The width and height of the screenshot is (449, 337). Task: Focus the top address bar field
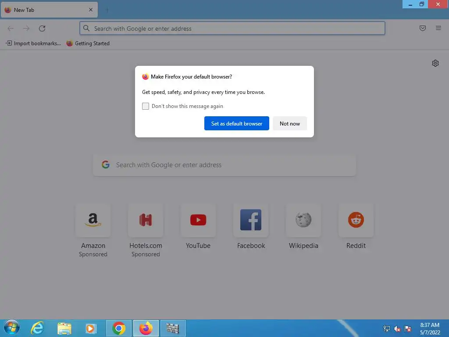(232, 29)
